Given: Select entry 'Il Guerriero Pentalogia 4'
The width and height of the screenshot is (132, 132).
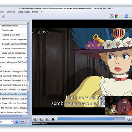Looking at the screenshot, I should [13, 85].
